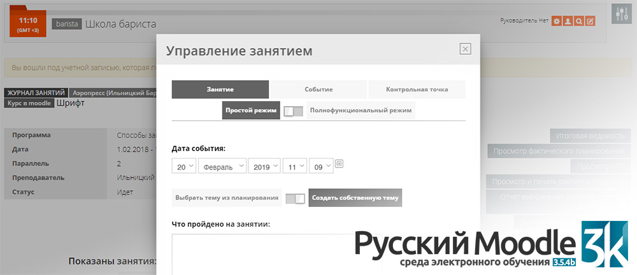The height and width of the screenshot is (275, 637).
Task: Close the Управление занятием dialog
Action: (x=465, y=49)
